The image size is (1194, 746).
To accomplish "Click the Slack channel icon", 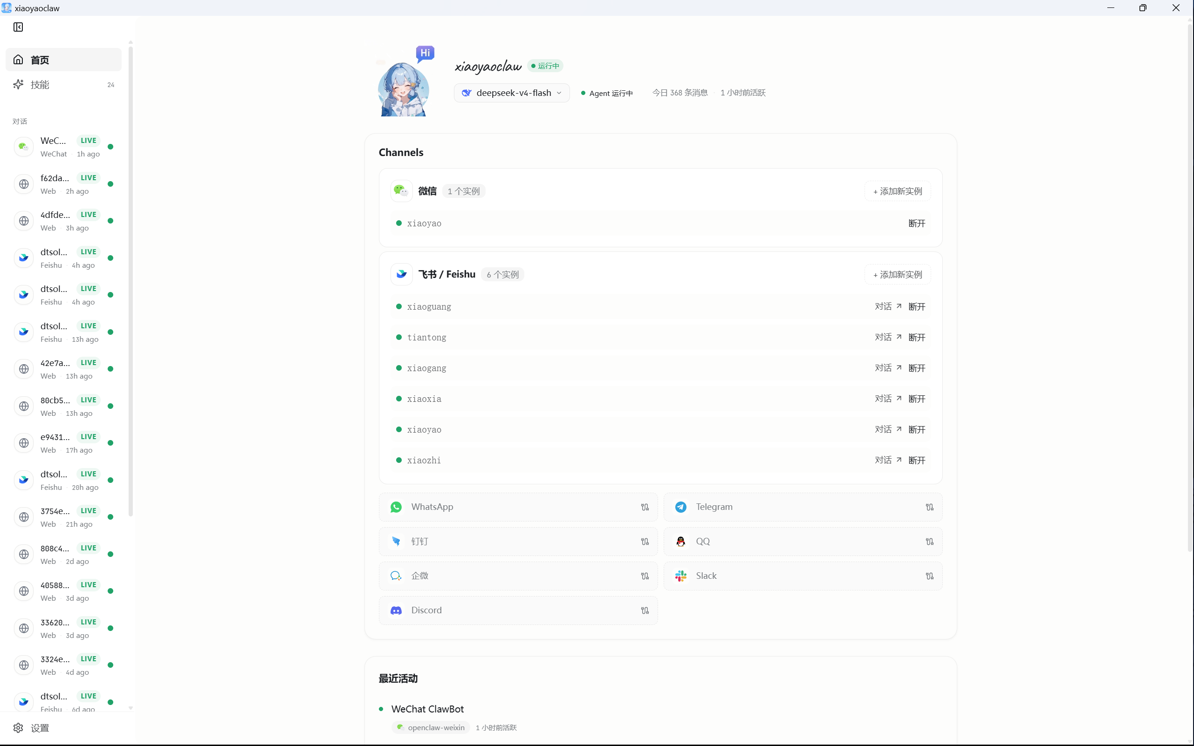I will click(x=680, y=576).
